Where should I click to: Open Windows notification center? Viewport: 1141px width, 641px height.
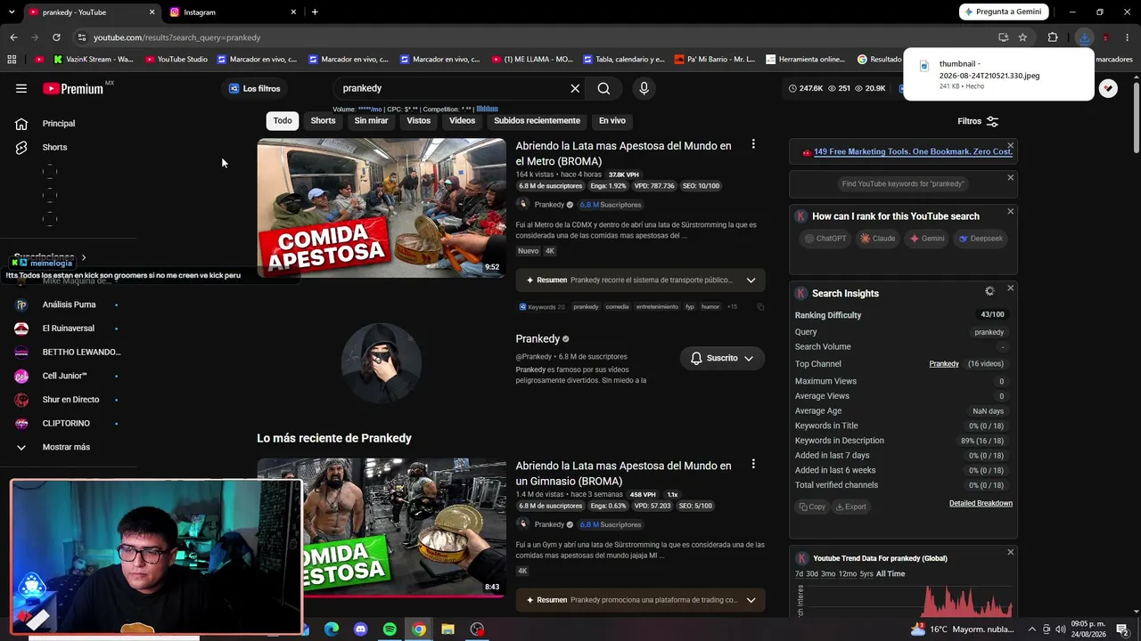(1122, 629)
